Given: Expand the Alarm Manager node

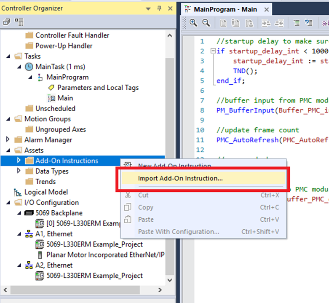Looking at the screenshot, I should [8, 140].
